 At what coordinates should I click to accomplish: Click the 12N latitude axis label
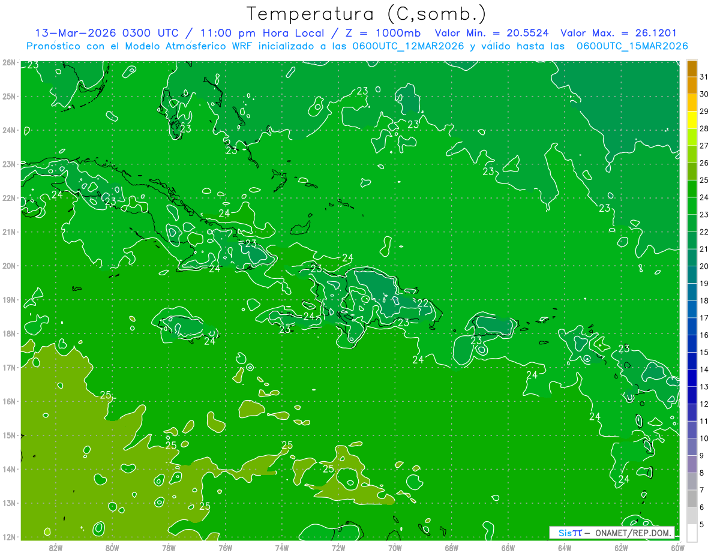tap(8, 537)
